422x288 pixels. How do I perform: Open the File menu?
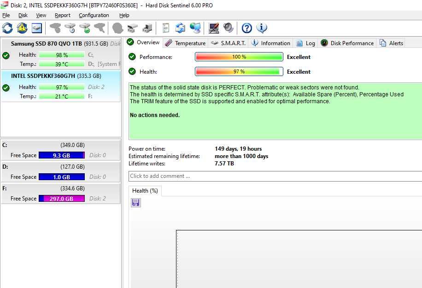pyautogui.click(x=6, y=15)
